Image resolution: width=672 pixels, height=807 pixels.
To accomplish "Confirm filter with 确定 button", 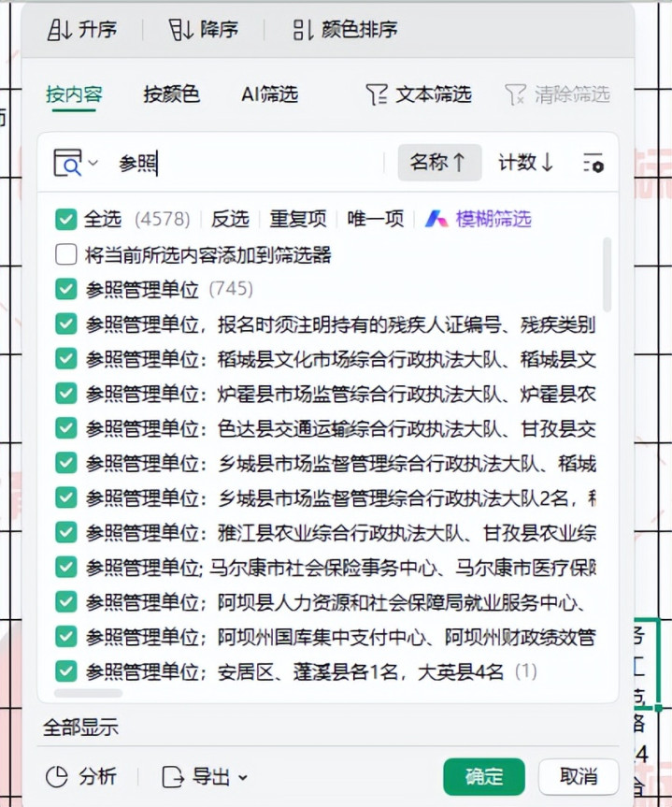I will [484, 776].
